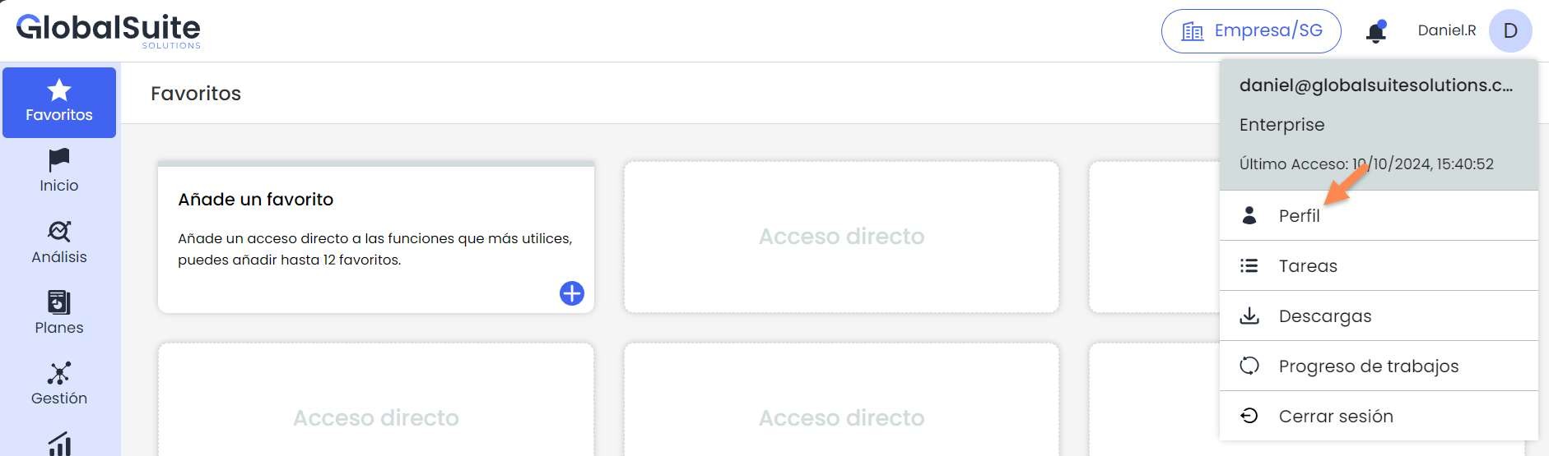Click the bar chart sidebar icon

pos(59,444)
